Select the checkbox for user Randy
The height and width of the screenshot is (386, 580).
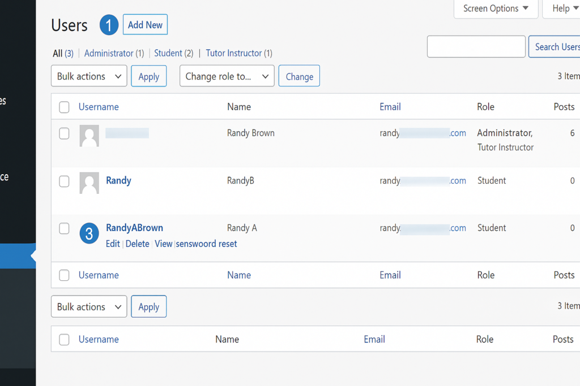[x=65, y=181]
